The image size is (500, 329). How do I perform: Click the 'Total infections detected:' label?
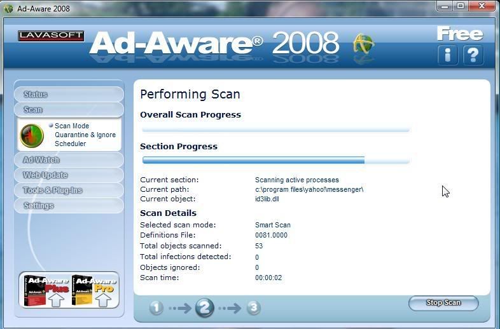click(x=186, y=257)
